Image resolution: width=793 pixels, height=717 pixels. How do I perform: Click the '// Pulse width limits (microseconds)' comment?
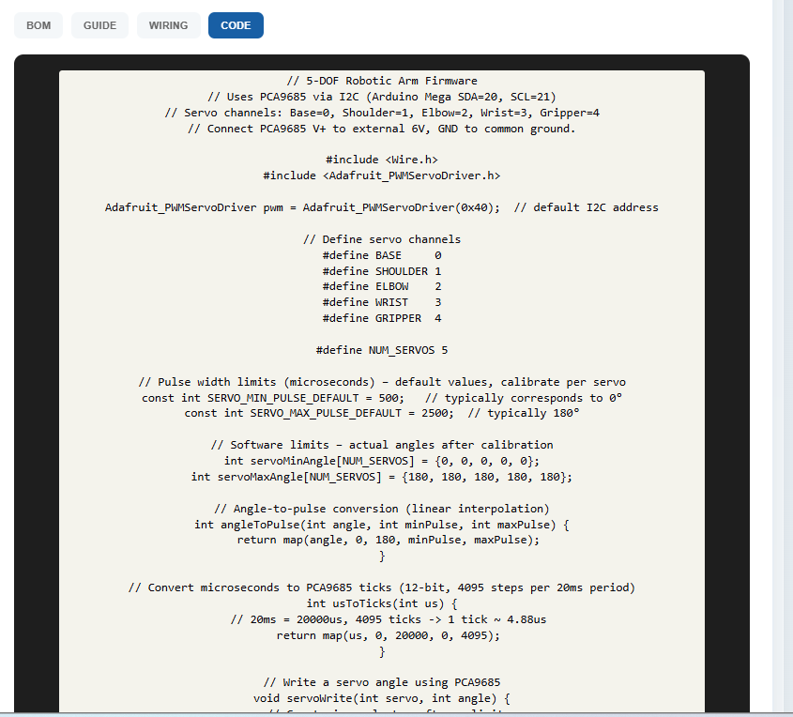tap(382, 382)
